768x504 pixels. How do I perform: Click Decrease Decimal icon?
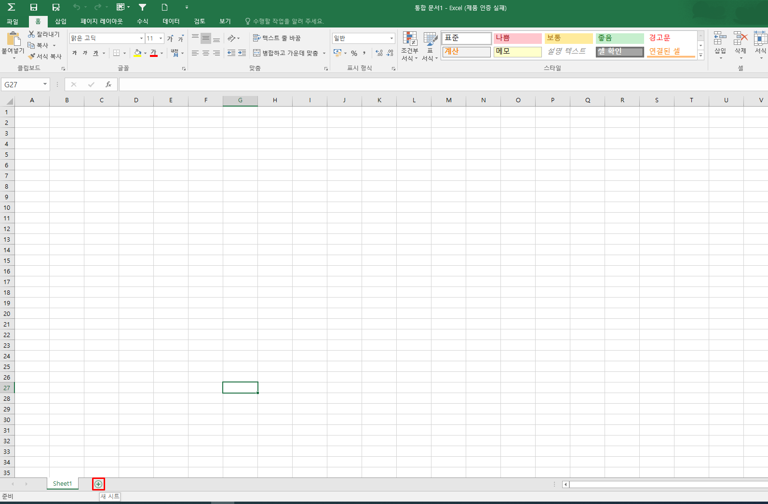pyautogui.click(x=390, y=53)
